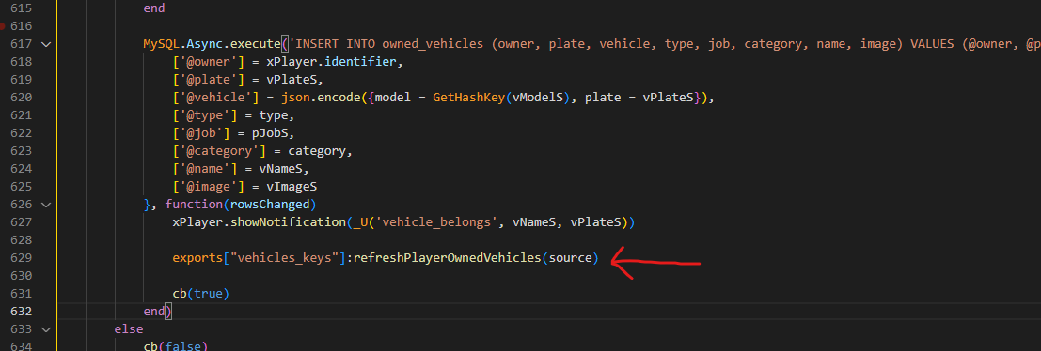This screenshot has width=1041, height=351.
Task: Collapse the fold chevron at line 617
Action: [45, 44]
